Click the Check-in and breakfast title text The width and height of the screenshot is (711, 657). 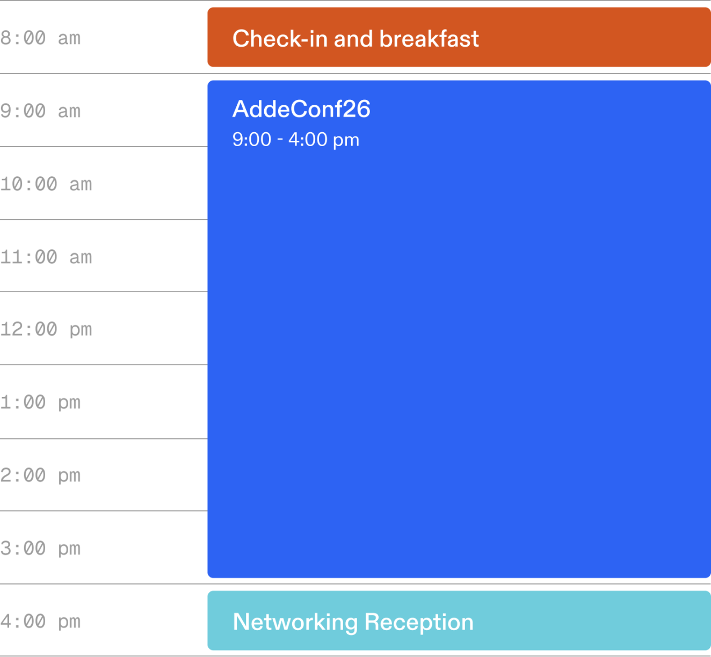356,39
